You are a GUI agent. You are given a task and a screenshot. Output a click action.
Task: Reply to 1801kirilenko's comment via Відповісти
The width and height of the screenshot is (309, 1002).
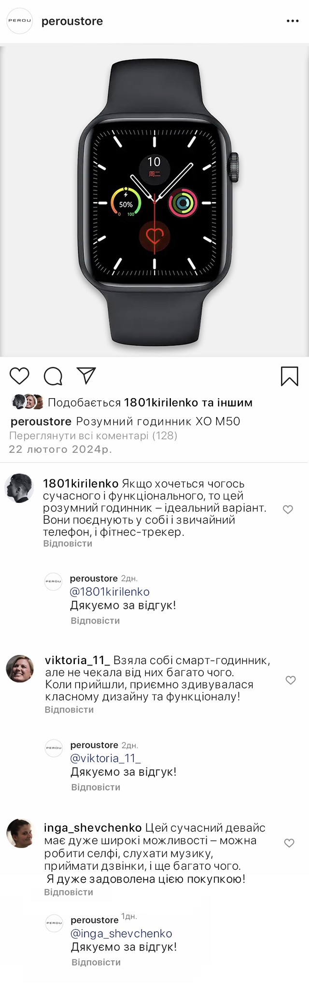point(68,543)
